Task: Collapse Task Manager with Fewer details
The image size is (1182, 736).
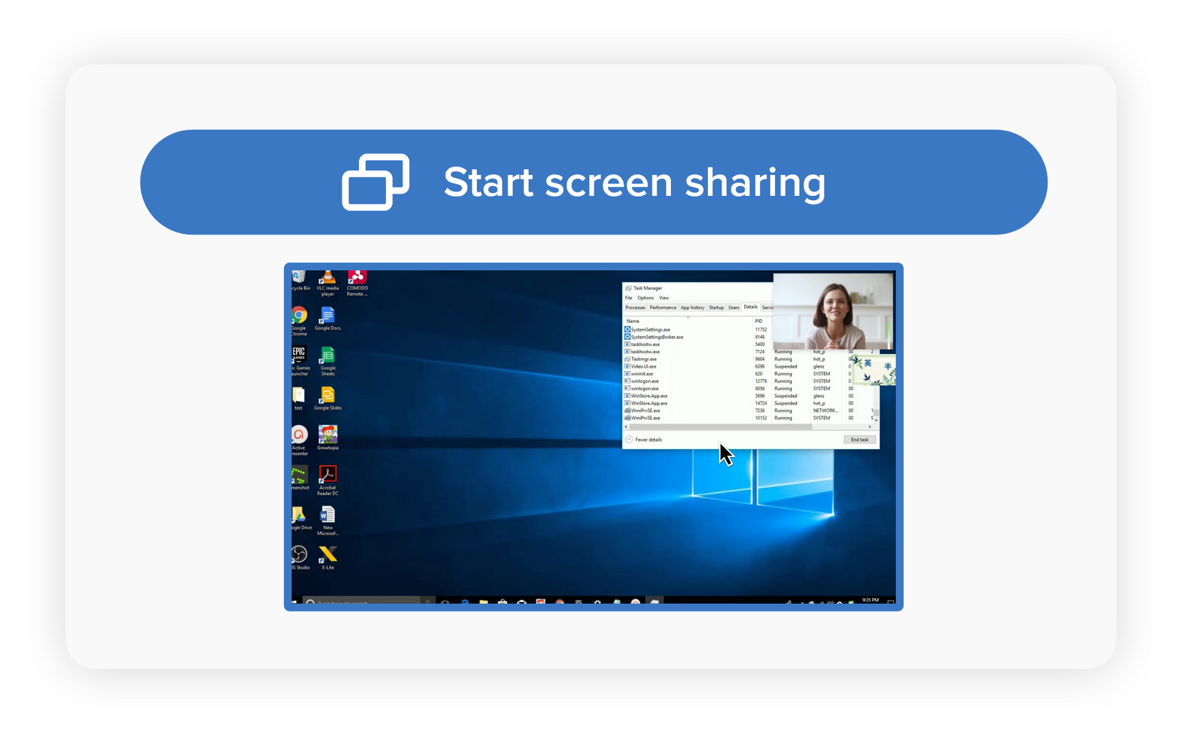Action: (644, 440)
